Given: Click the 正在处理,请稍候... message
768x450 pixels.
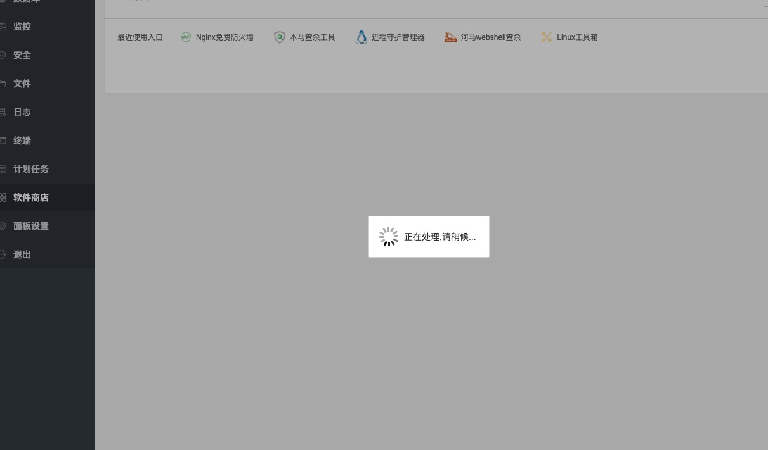Looking at the screenshot, I should [x=440, y=237].
